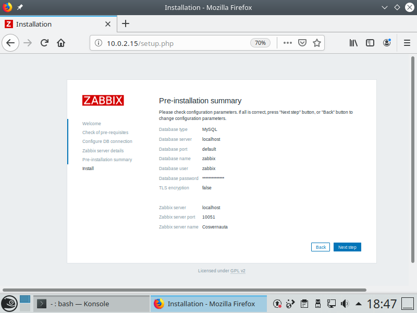Open the software updates tray icon

coord(277,304)
